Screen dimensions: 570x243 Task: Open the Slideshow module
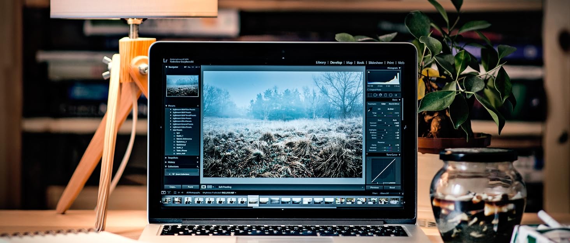click(375, 63)
